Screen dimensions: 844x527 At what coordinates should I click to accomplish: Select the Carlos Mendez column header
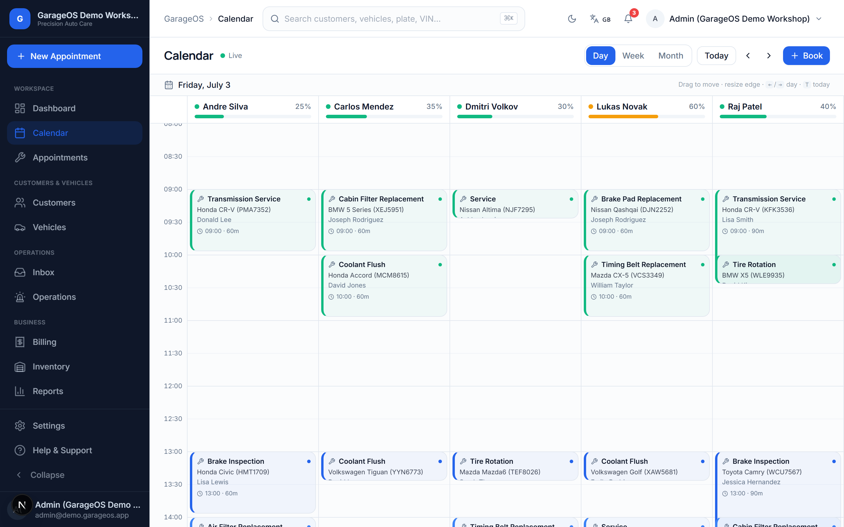[x=384, y=109]
